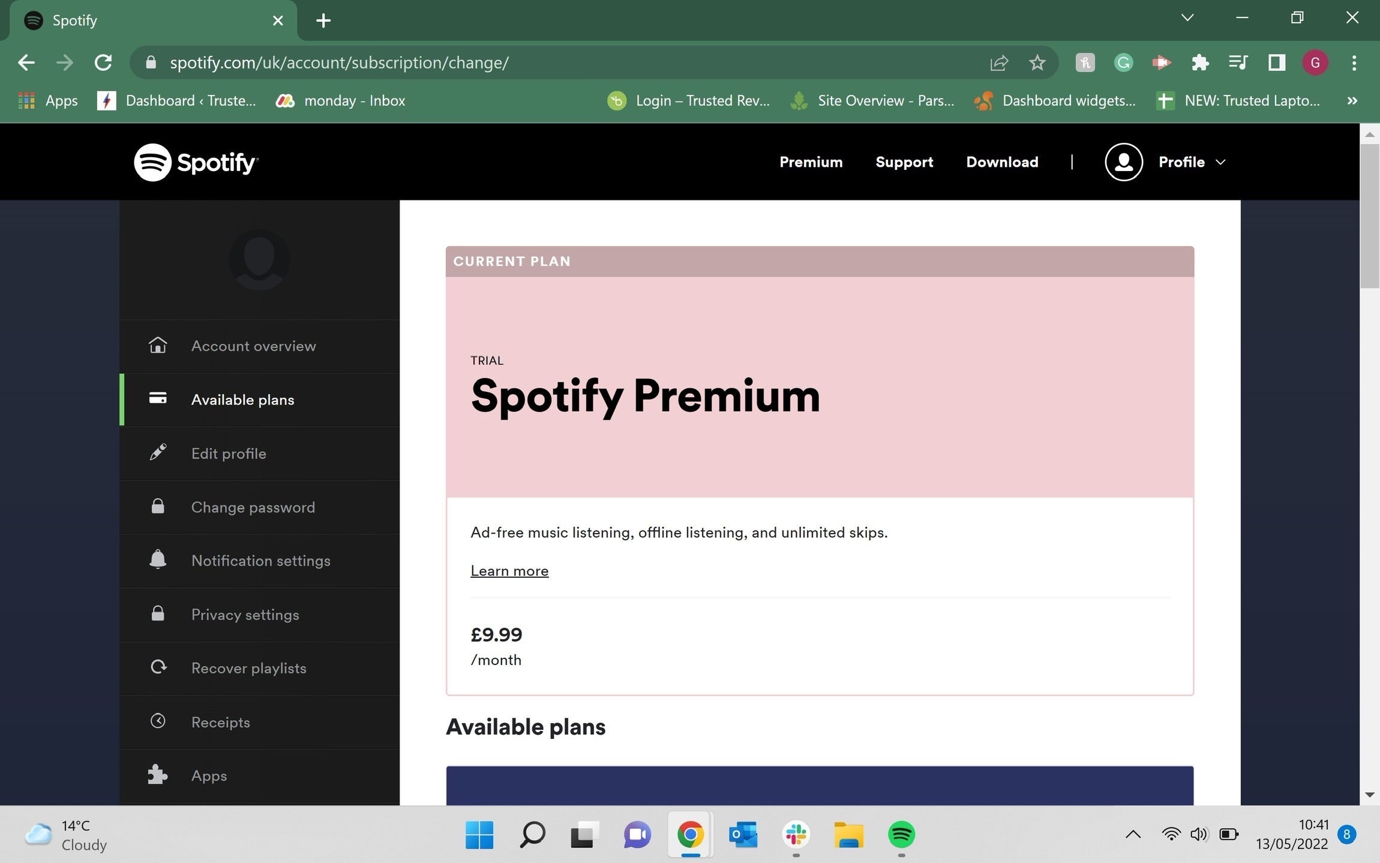Viewport: 1380px width, 863px height.
Task: Open Receipts in the sidebar
Action: [x=259, y=721]
